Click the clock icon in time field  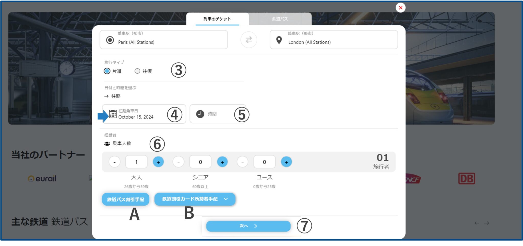click(x=200, y=114)
